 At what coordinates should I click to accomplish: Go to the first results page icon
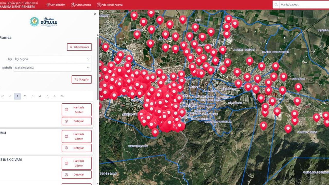click(3, 96)
